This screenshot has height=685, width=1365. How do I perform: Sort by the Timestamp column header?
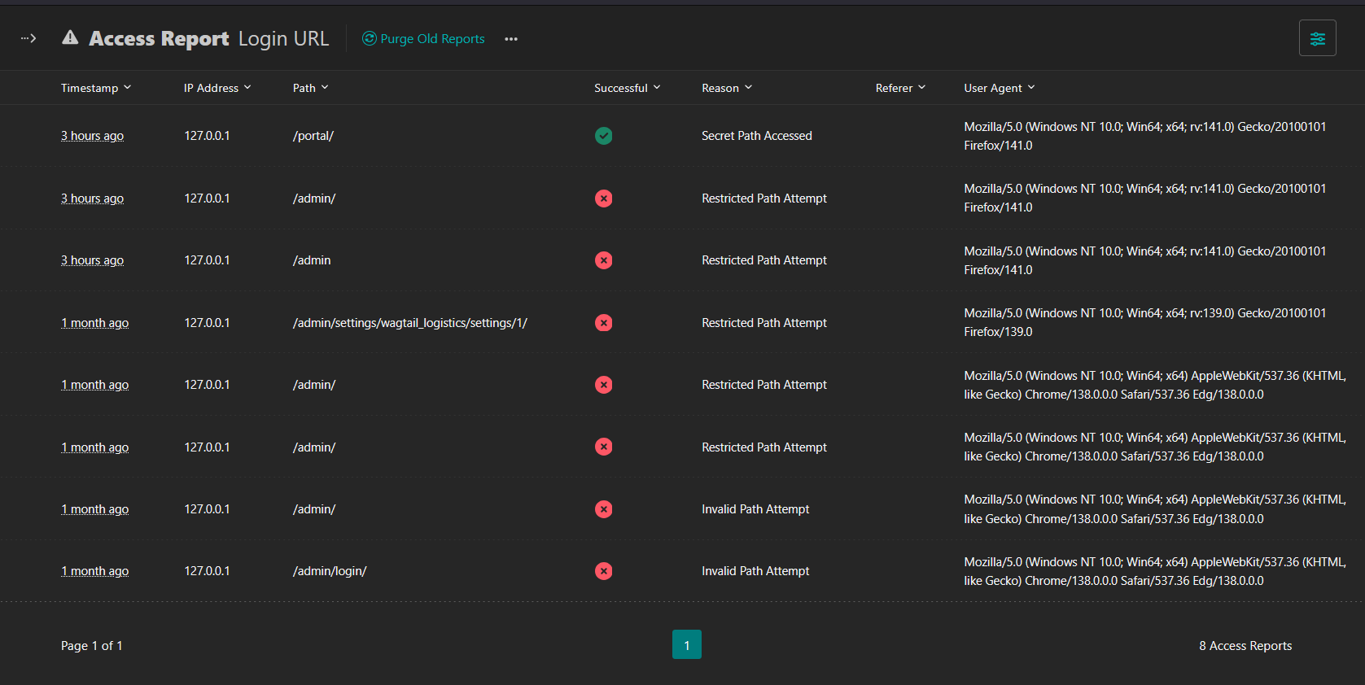96,88
